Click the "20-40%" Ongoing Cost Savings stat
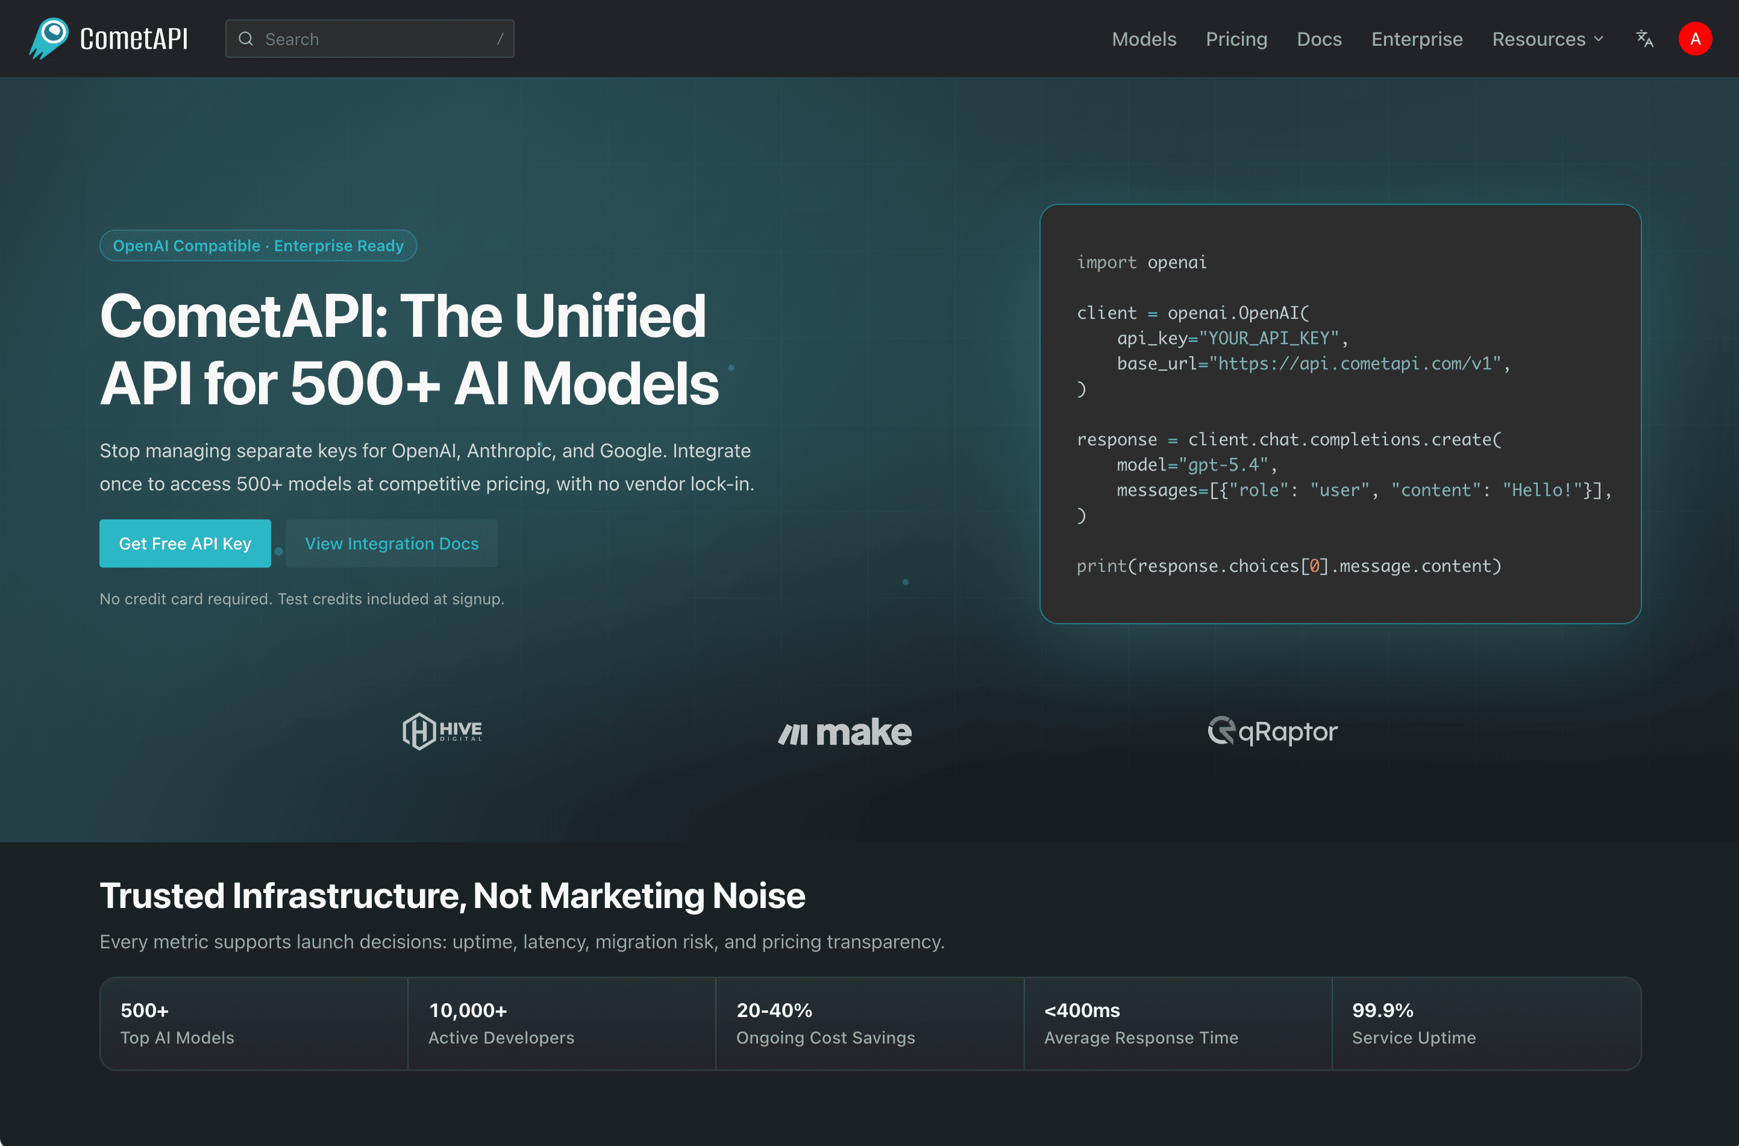 (869, 1023)
